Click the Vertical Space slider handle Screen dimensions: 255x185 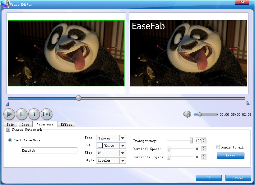point(169,148)
